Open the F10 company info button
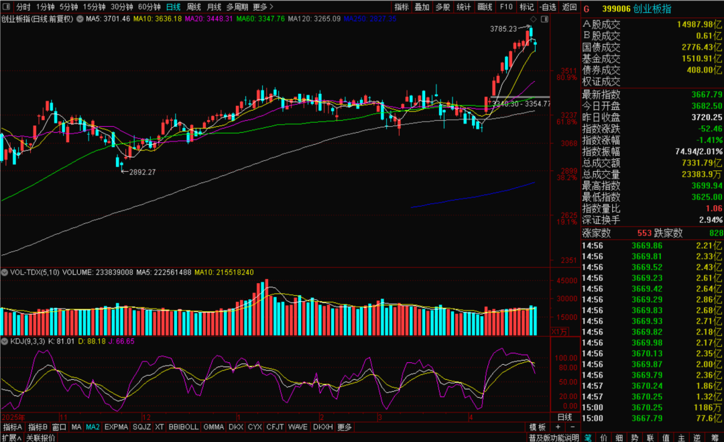The height and width of the screenshot is (442, 724). point(506,7)
